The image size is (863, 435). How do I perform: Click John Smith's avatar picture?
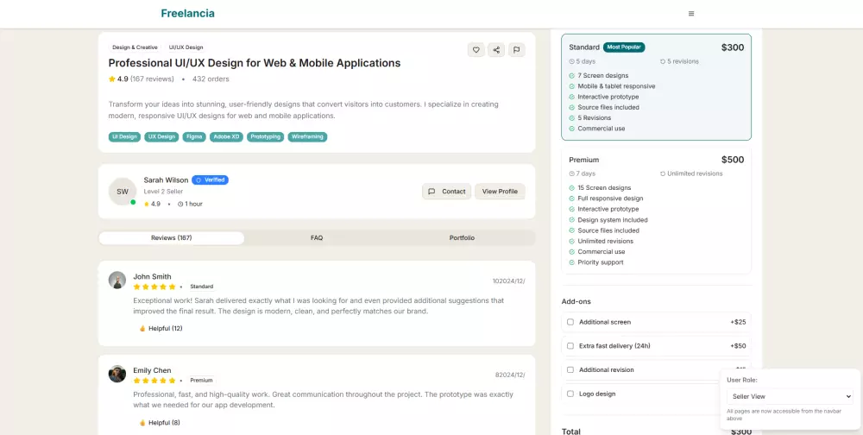click(117, 280)
